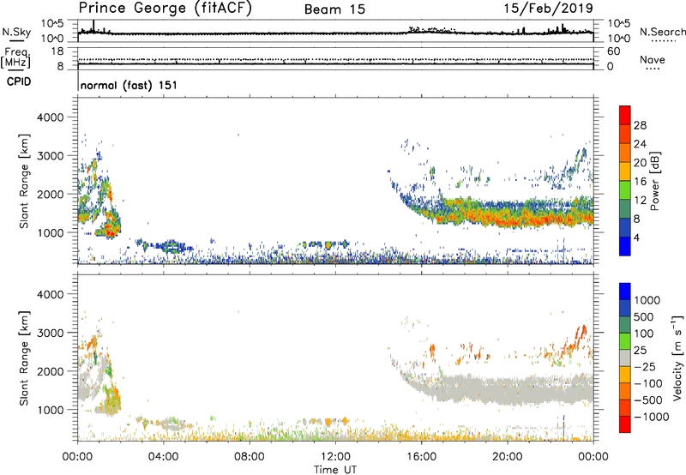The image size is (686, 475).
Task: Select the "-25" velocity colorbar label
Action: coord(644,367)
